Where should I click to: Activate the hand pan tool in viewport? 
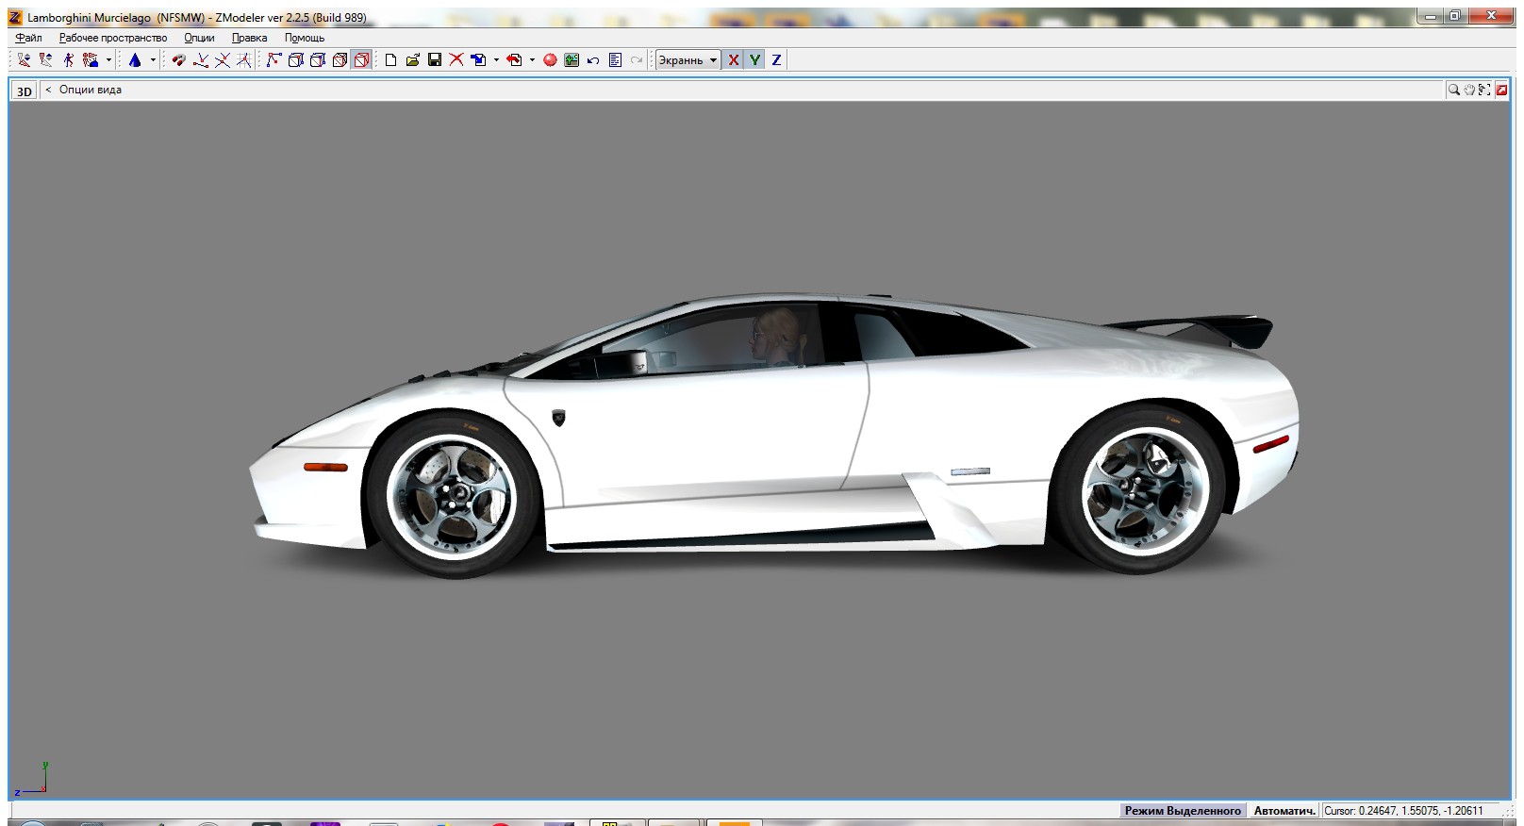(x=1469, y=91)
